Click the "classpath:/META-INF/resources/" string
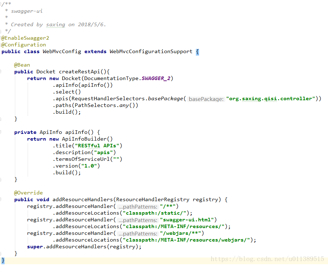This screenshot has height=266, width=328. (x=174, y=226)
